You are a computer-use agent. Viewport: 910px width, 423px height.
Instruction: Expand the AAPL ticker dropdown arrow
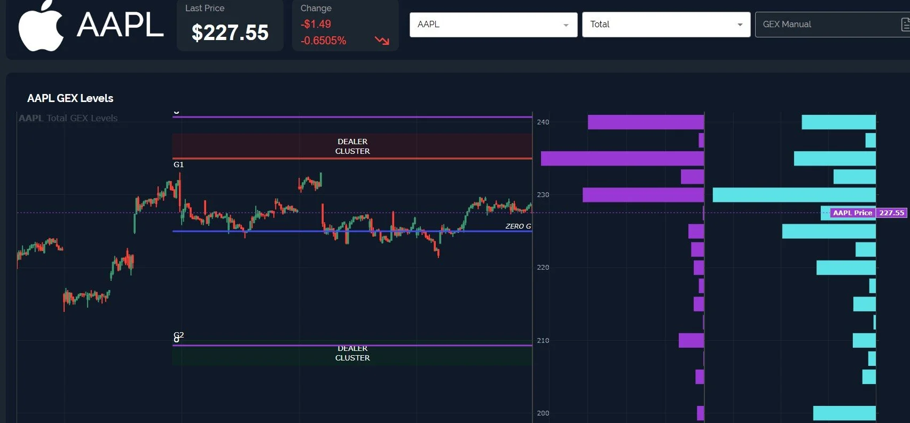[x=566, y=25]
